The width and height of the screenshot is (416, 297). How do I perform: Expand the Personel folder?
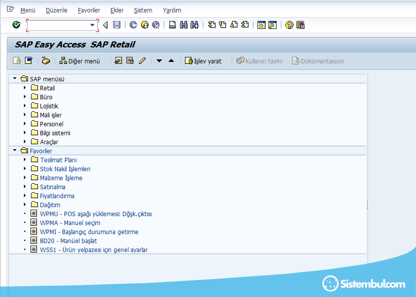point(25,124)
